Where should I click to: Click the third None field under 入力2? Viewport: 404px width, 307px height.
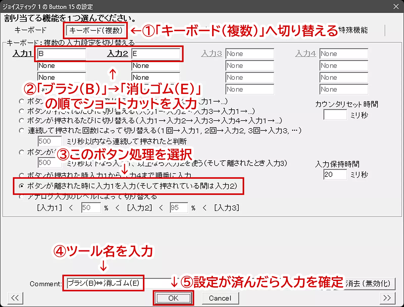[x=156, y=77]
